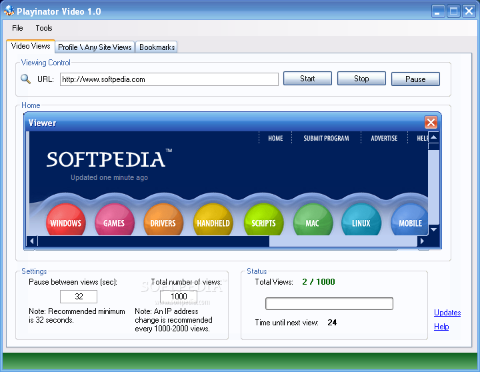
Task: Open the Tools menu
Action: (44, 28)
